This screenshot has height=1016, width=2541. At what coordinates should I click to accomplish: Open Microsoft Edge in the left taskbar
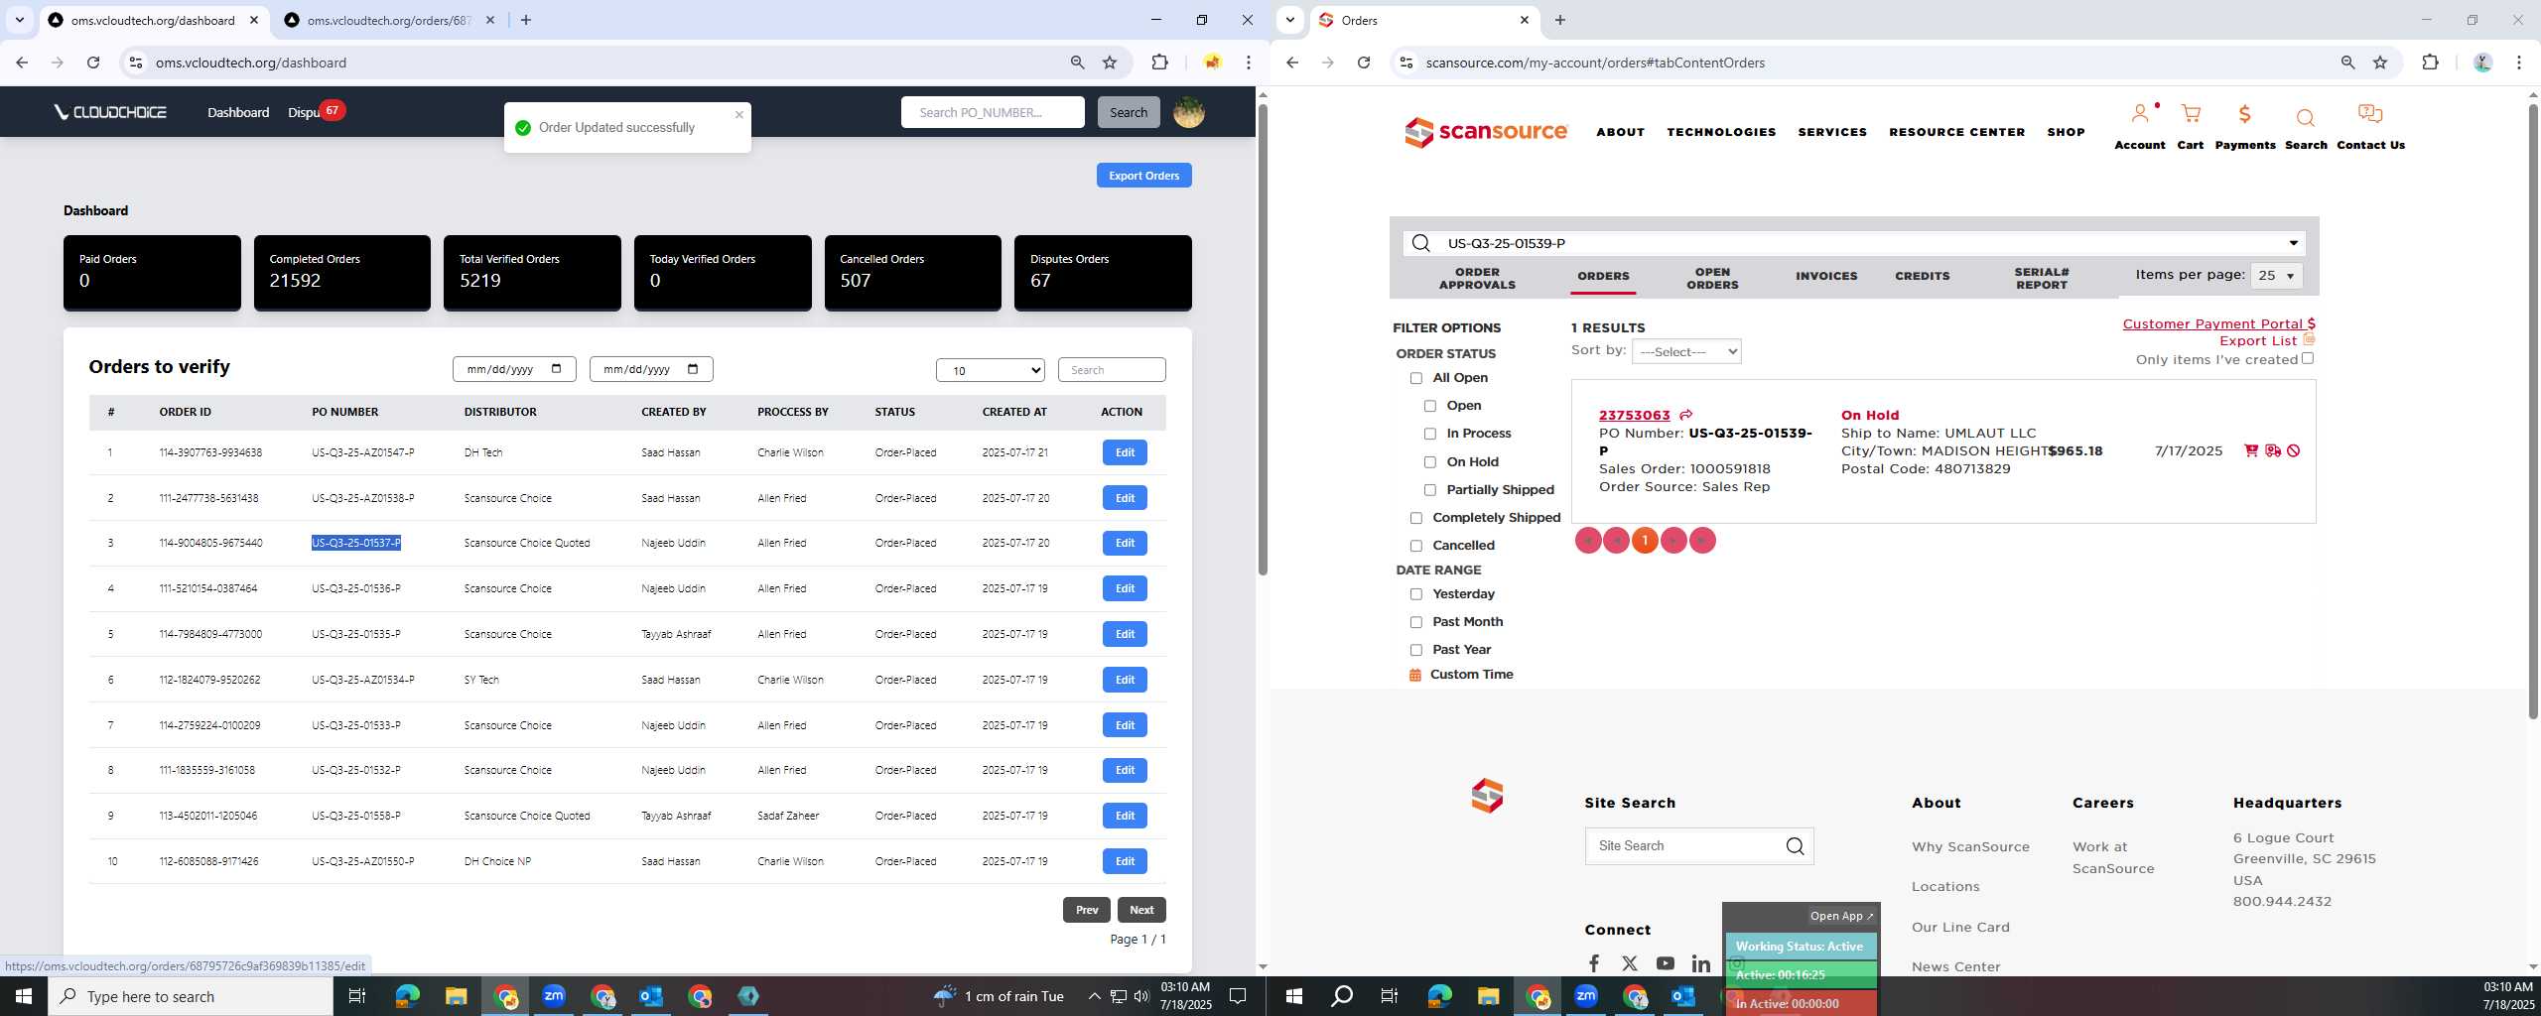(x=407, y=996)
